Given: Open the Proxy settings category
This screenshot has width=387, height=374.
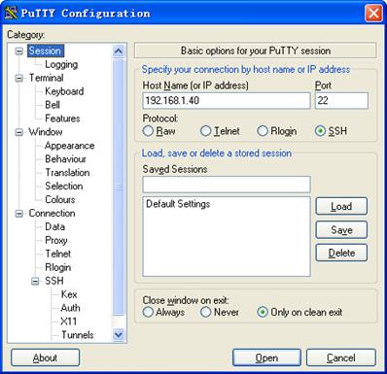Looking at the screenshot, I should coord(56,240).
